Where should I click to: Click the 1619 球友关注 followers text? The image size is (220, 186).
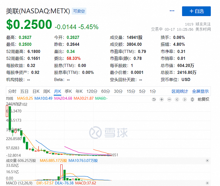(x=198, y=24)
